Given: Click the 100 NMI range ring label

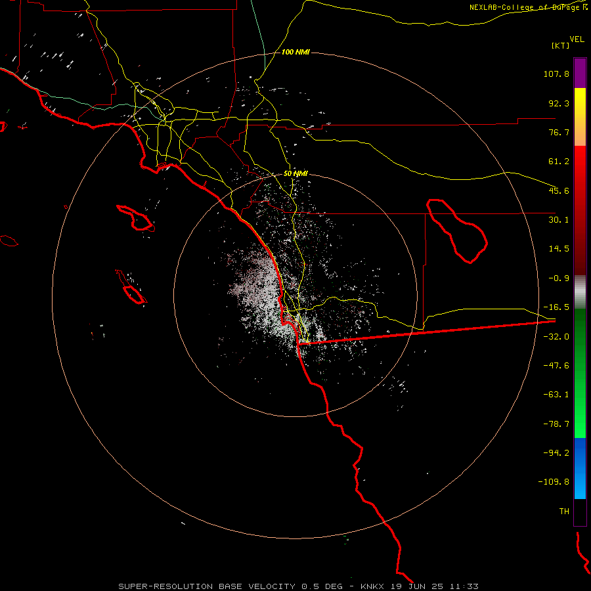Looking at the screenshot, I should click(295, 52).
